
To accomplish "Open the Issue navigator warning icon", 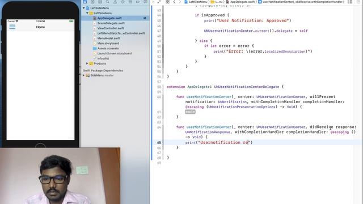I will pos(115,2).
